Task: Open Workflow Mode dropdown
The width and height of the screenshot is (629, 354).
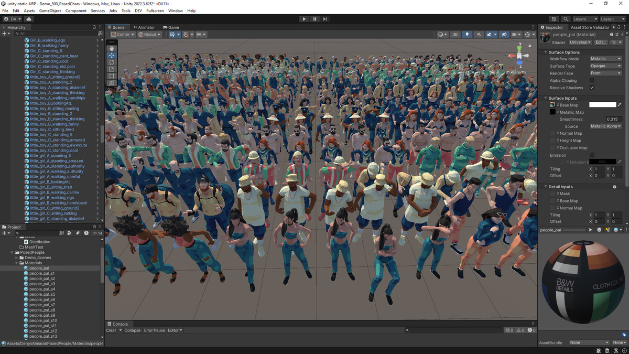Action: click(605, 59)
